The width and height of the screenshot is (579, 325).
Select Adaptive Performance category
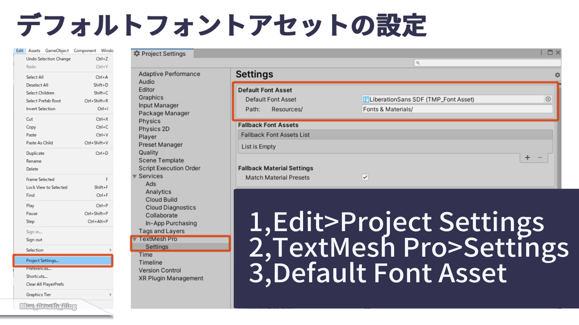click(x=169, y=74)
